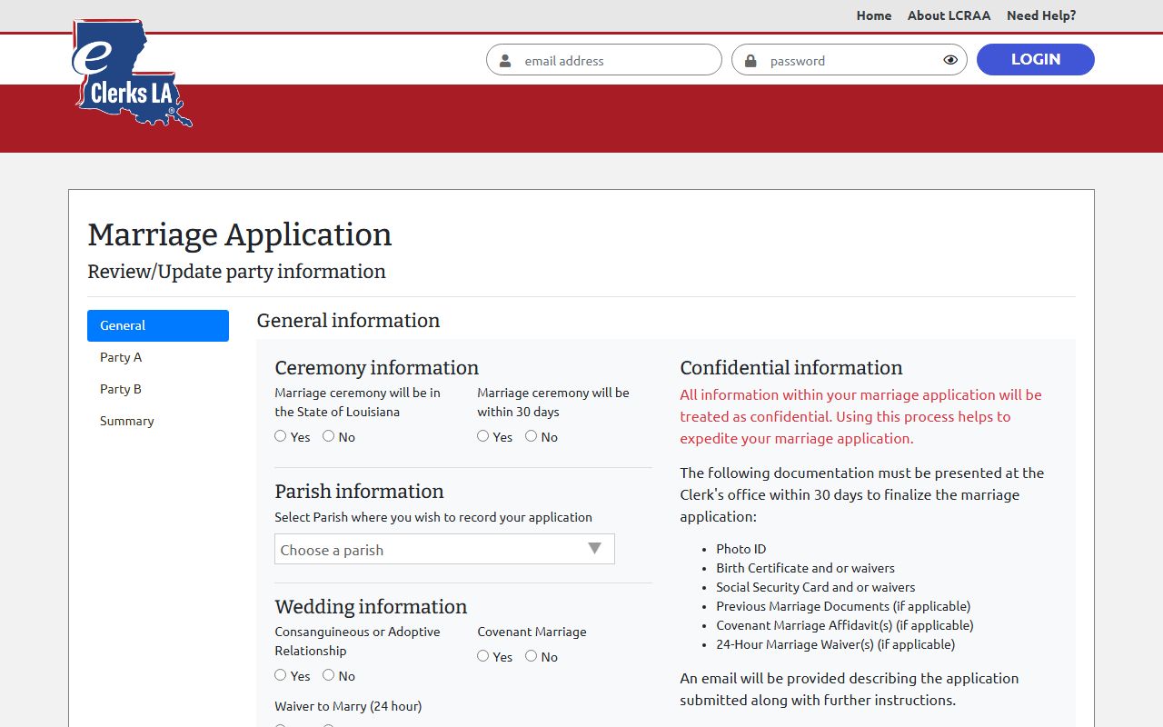The height and width of the screenshot is (727, 1163).
Task: Click 'Waiver to Marry (24 hour)' label
Action: pos(348,706)
